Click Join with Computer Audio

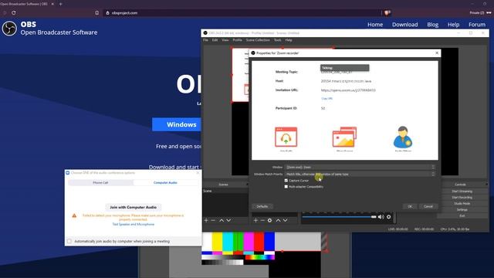[x=134, y=207]
